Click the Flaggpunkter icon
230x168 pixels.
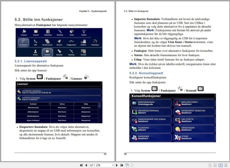(71, 42)
